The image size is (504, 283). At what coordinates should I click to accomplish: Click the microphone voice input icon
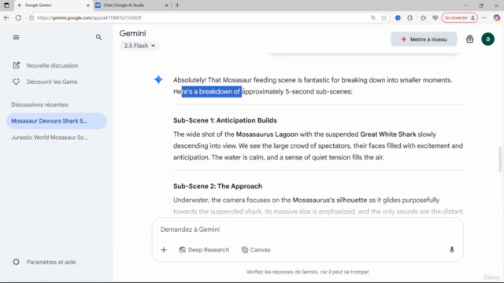coord(451,250)
